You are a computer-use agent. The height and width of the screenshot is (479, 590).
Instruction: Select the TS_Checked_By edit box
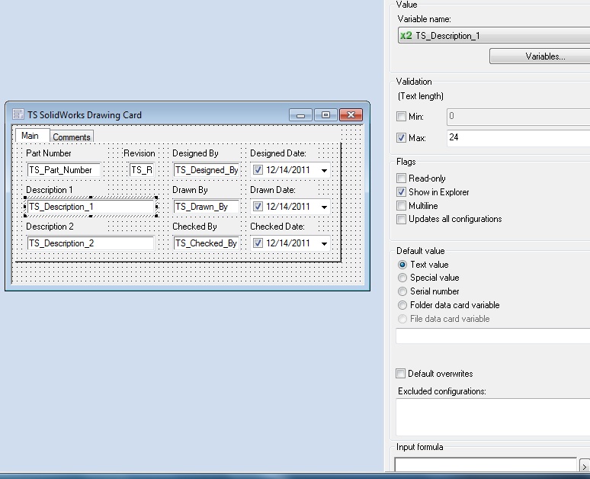click(x=207, y=243)
